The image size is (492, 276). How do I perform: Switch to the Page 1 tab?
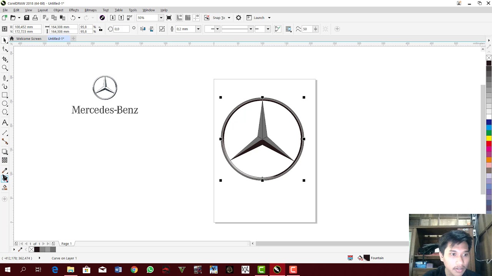point(66,244)
